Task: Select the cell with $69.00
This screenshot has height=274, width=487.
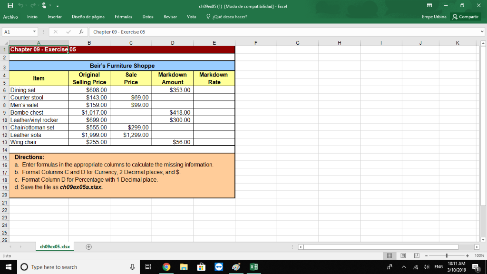Action: click(x=131, y=98)
